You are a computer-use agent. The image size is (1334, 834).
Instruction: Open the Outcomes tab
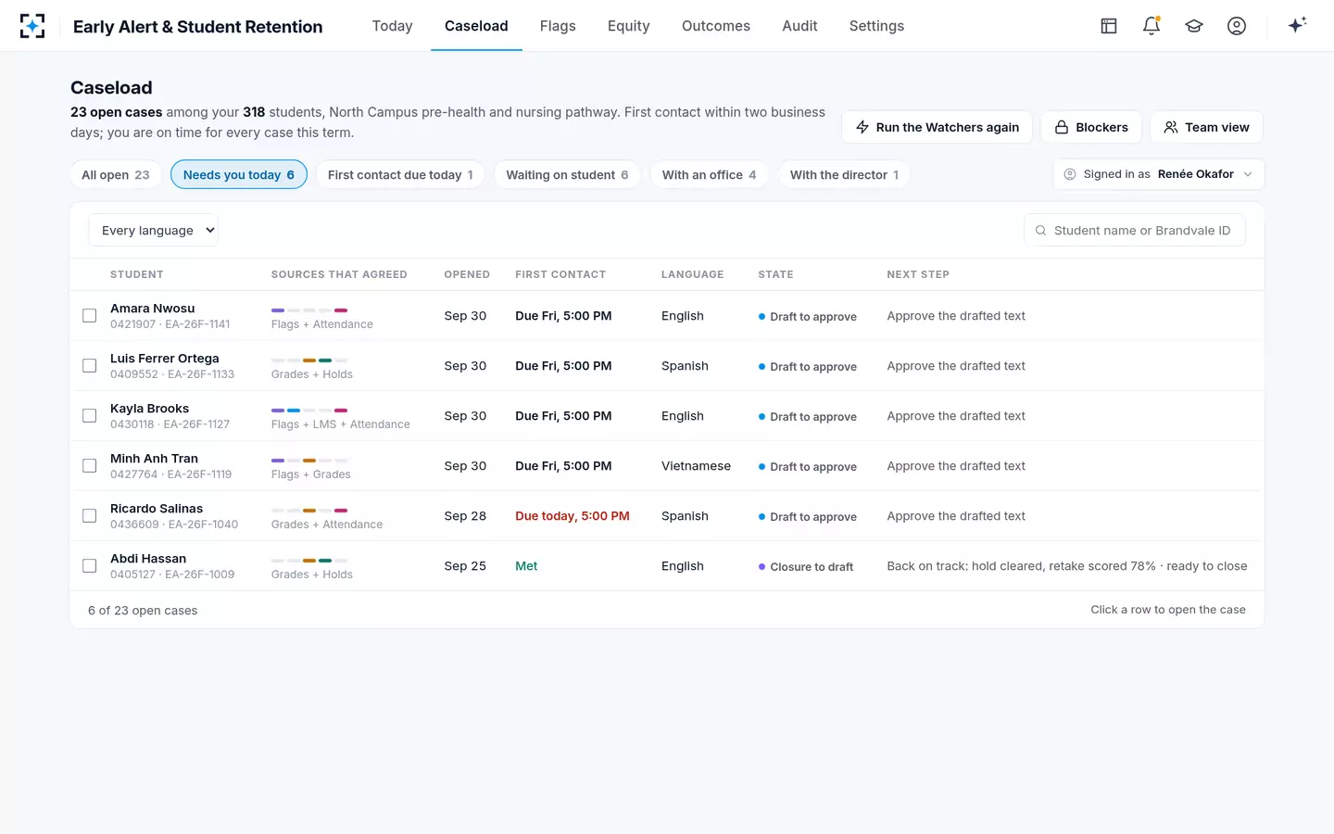pos(716,26)
